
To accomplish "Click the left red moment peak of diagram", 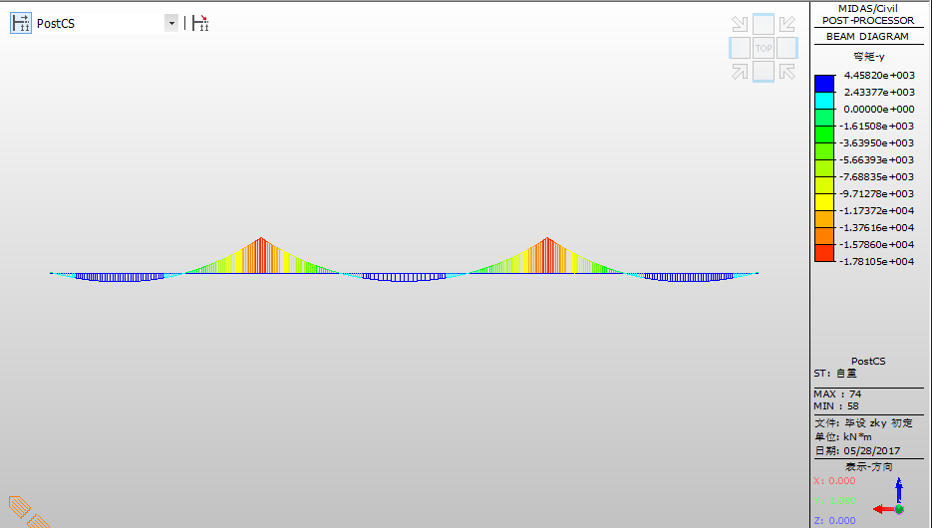I will 260,255.
